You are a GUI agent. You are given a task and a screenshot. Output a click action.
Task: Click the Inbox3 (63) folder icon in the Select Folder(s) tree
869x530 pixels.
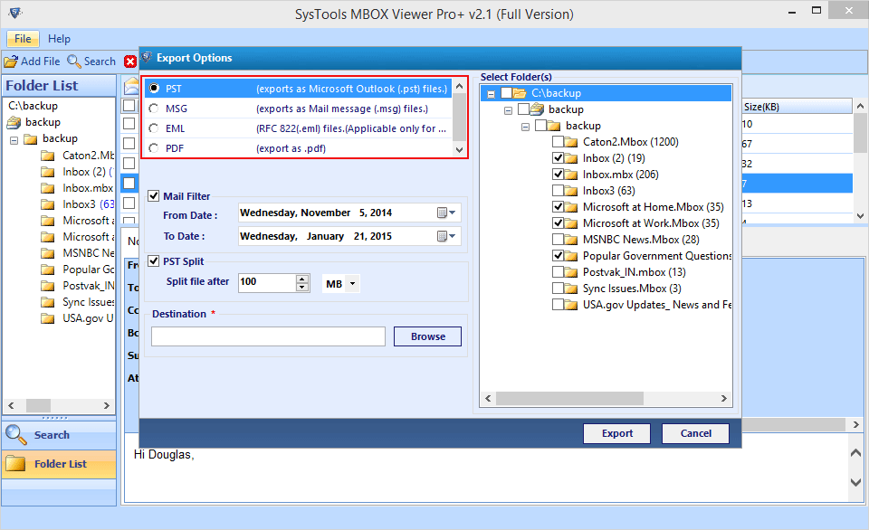point(571,191)
